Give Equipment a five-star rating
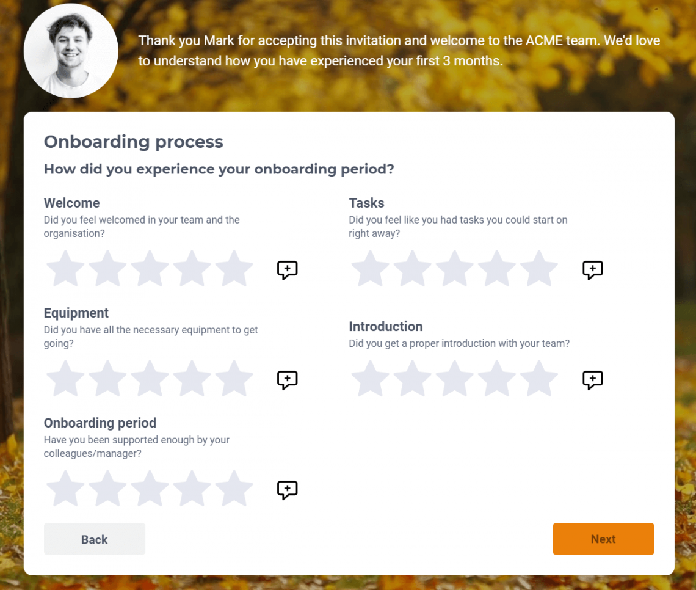Image resolution: width=696 pixels, height=590 pixels. point(234,379)
